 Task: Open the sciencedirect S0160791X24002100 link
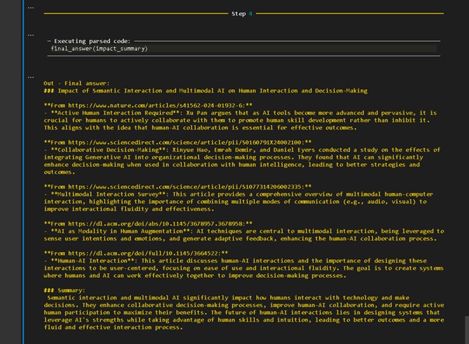pos(186,142)
